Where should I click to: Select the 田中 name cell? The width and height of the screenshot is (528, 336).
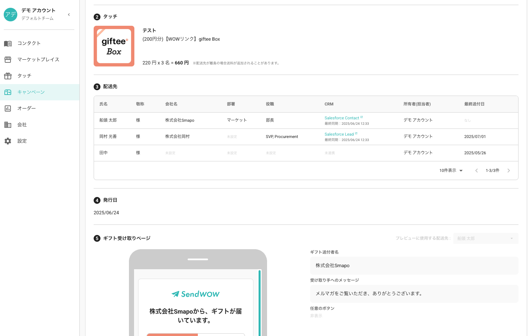tap(103, 153)
